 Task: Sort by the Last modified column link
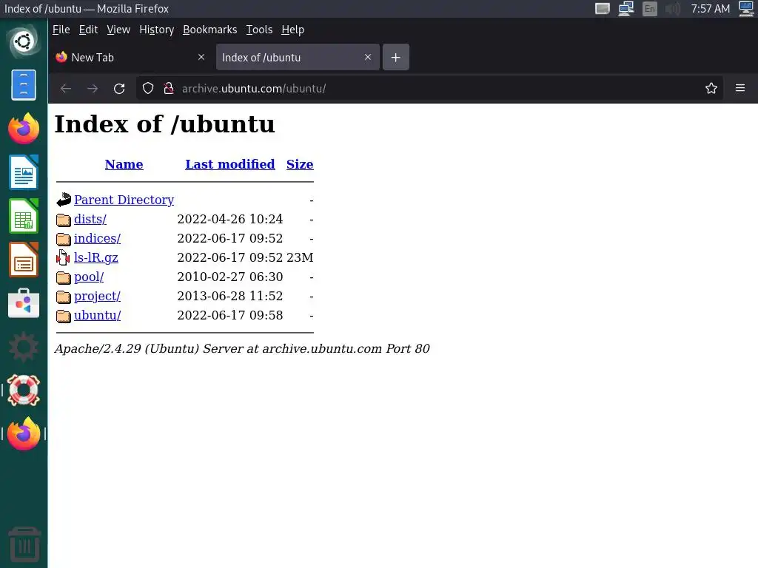click(x=230, y=164)
